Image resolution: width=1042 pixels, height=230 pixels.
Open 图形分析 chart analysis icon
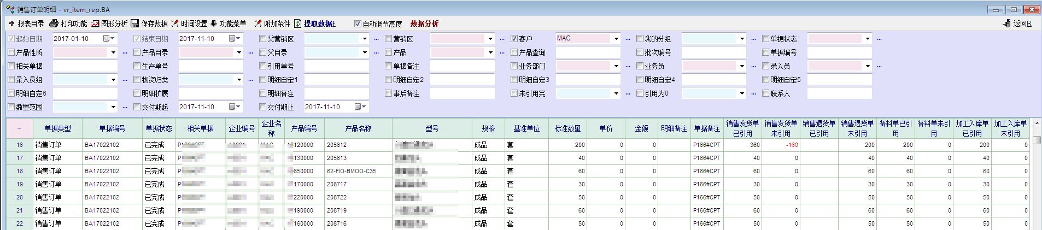point(95,23)
